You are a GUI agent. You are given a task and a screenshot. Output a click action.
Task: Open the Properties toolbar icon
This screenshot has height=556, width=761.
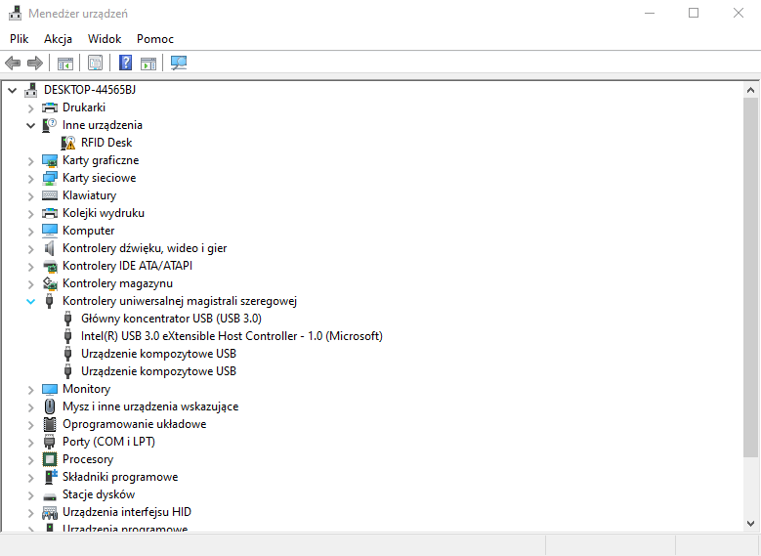(x=95, y=64)
